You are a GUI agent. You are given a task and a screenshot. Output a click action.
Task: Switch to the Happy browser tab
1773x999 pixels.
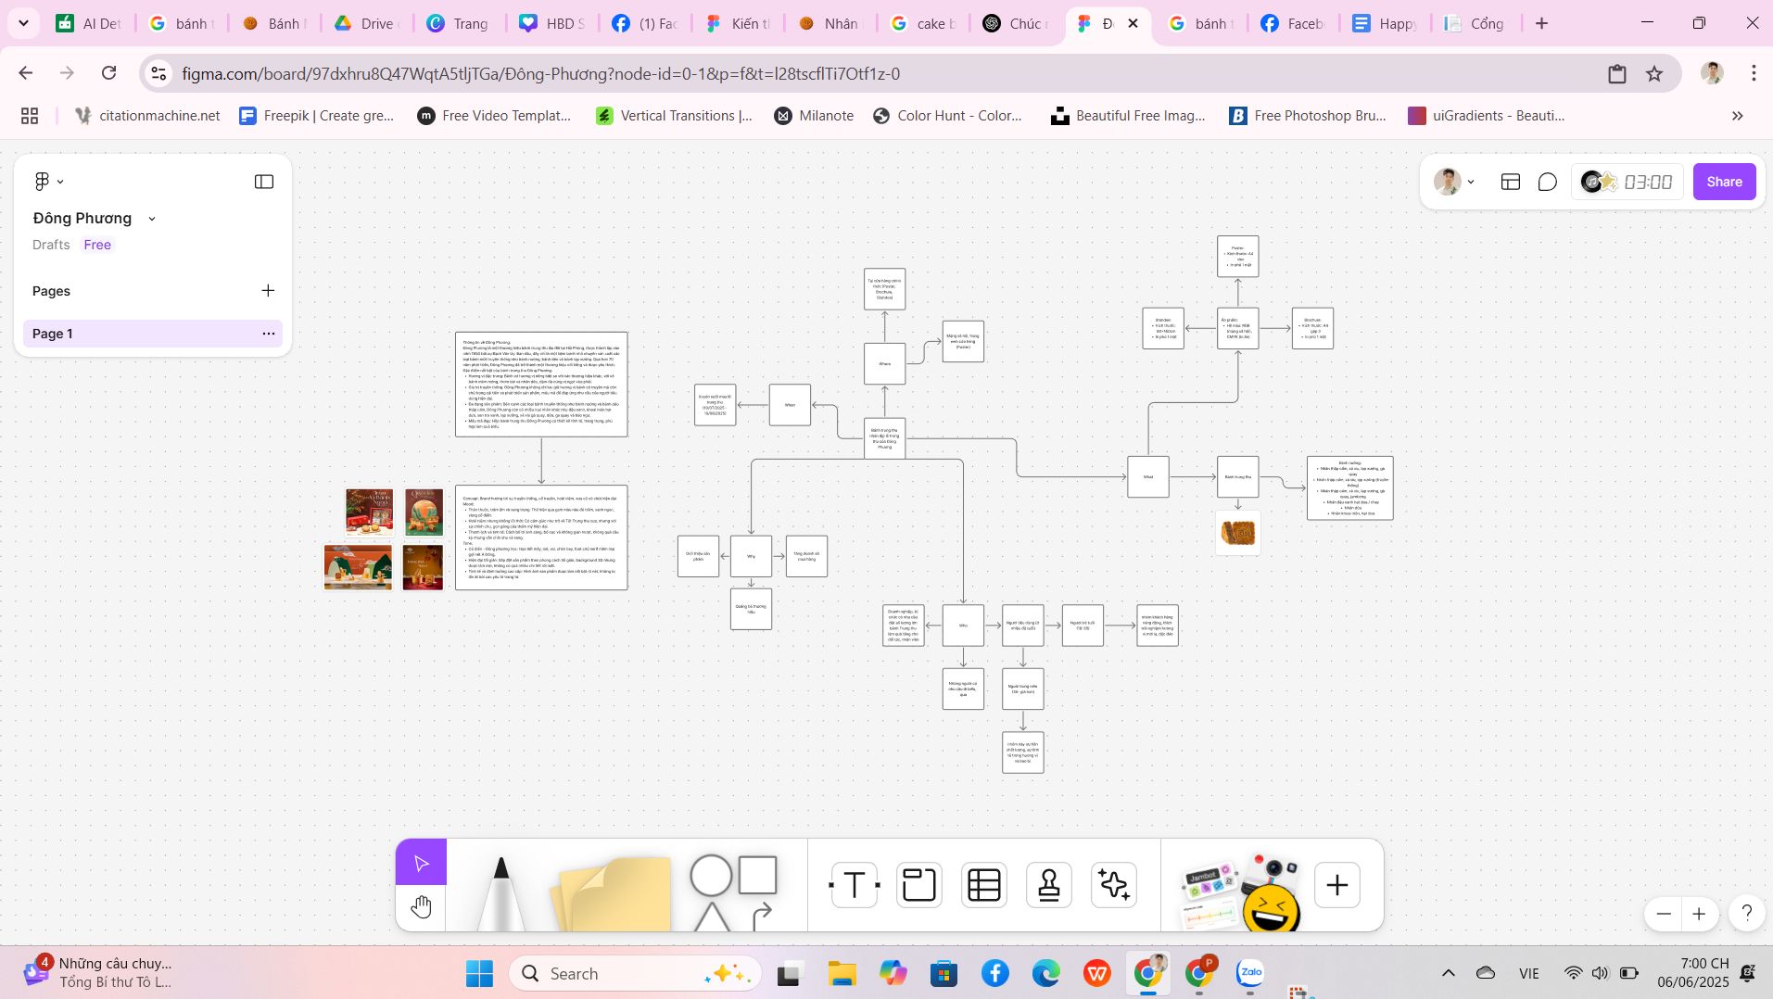[x=1386, y=23]
